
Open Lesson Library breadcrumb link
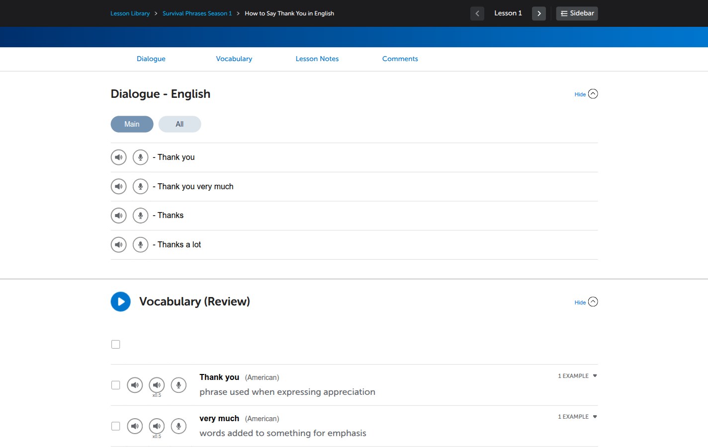click(130, 13)
